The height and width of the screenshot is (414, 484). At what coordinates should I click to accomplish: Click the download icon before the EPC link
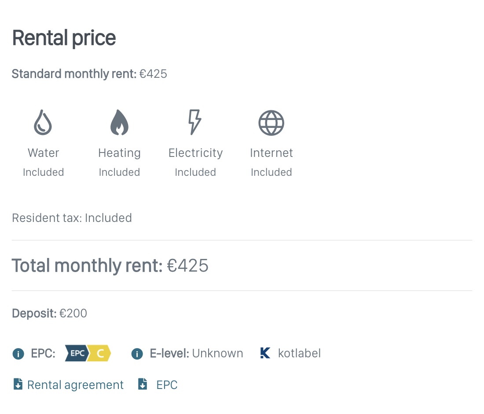click(x=143, y=385)
